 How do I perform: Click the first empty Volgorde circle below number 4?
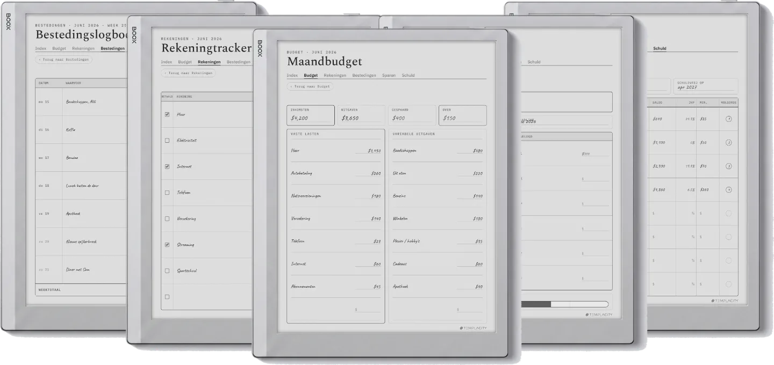tap(728, 213)
